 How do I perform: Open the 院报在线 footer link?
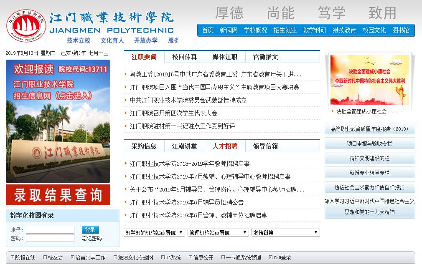click(25, 257)
